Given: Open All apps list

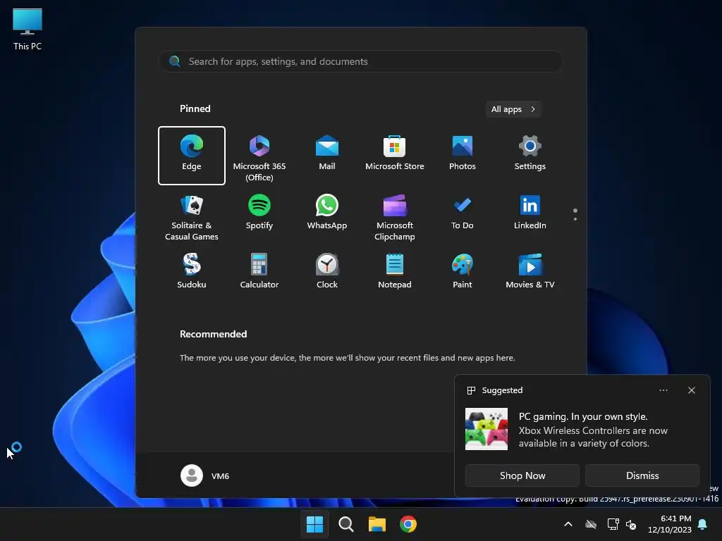Looking at the screenshot, I should [x=513, y=109].
